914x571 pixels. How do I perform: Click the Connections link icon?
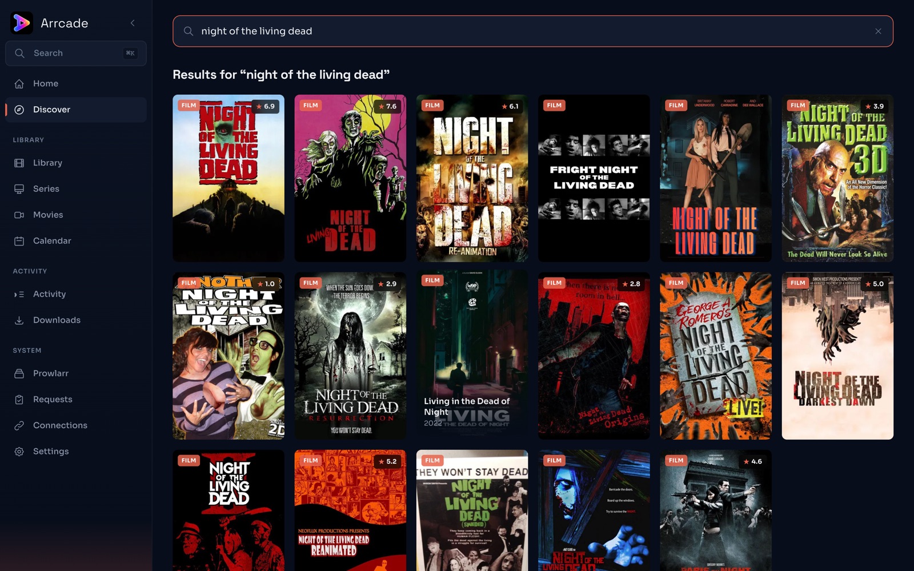[19, 425]
